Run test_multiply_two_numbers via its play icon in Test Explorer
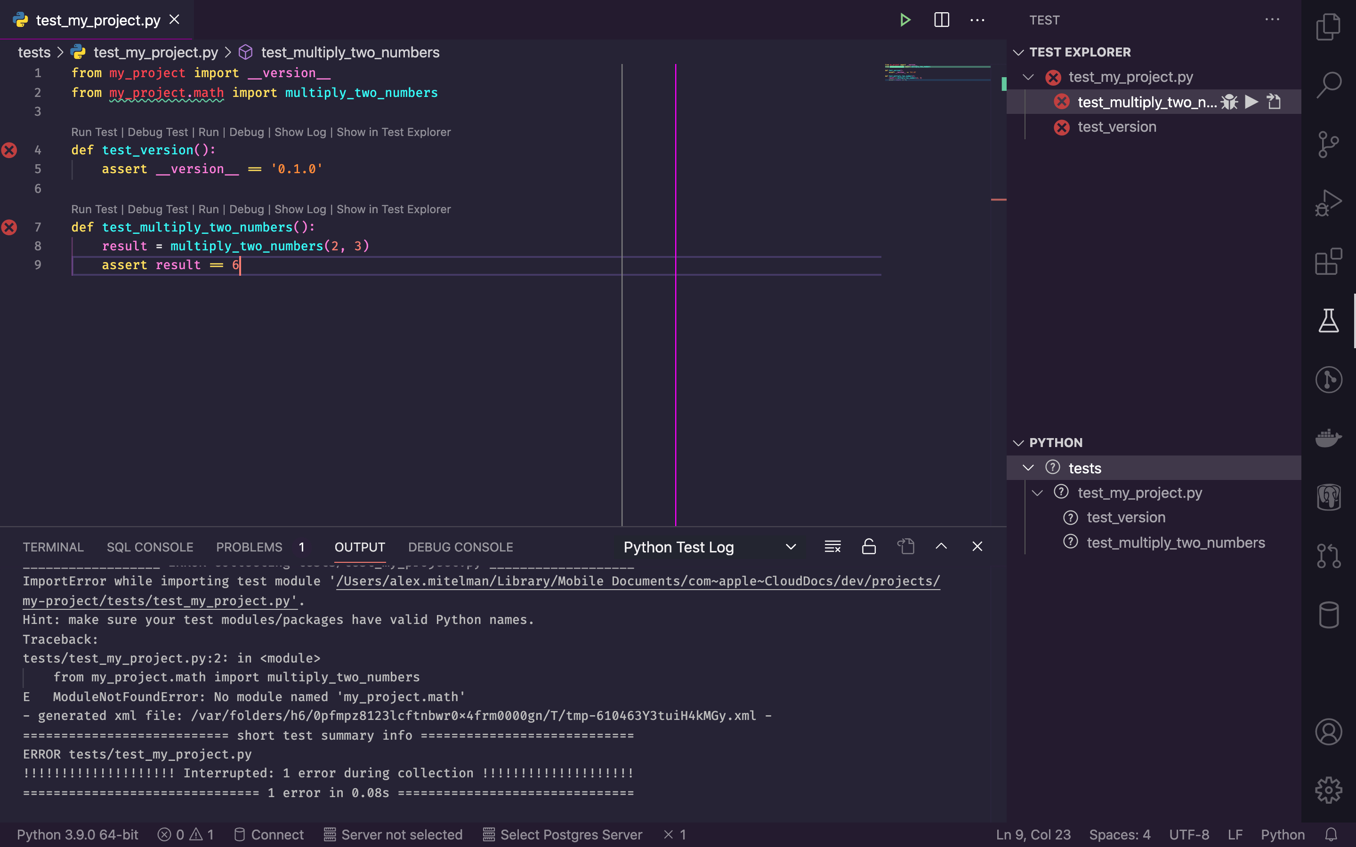 pyautogui.click(x=1251, y=102)
